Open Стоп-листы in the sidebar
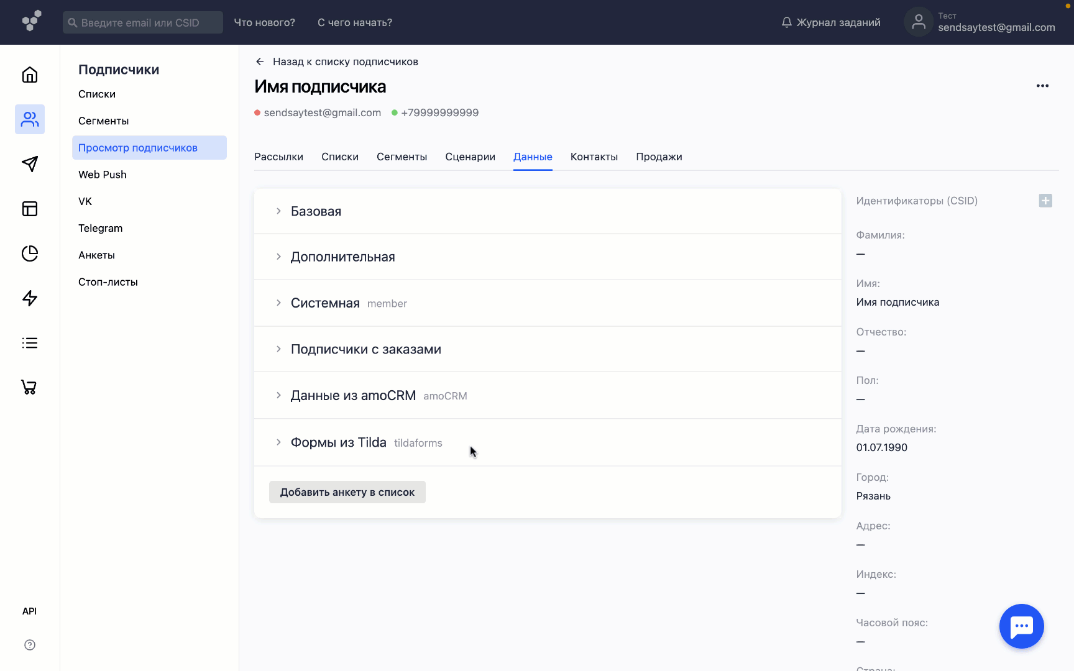This screenshot has height=671, width=1074. coord(108,281)
